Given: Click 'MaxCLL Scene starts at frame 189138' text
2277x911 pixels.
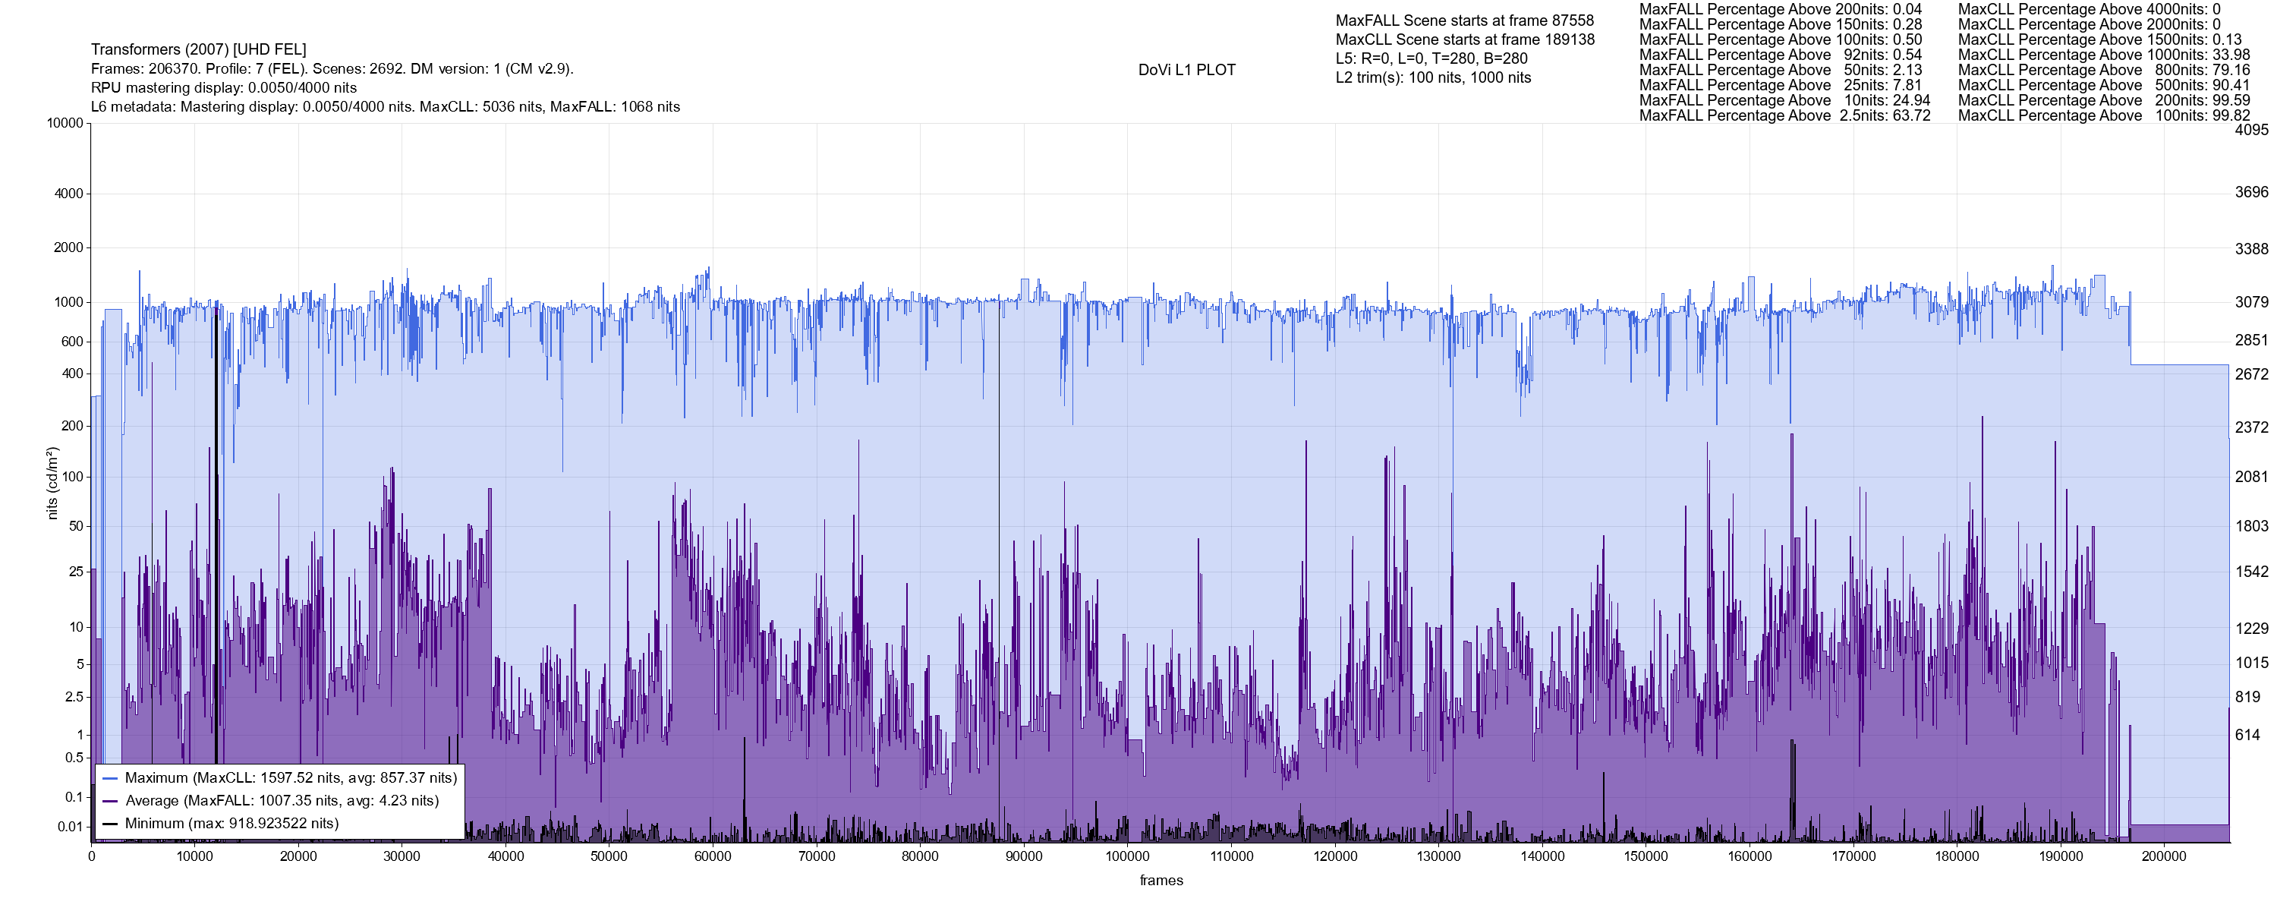Looking at the screenshot, I should pos(1465,39).
